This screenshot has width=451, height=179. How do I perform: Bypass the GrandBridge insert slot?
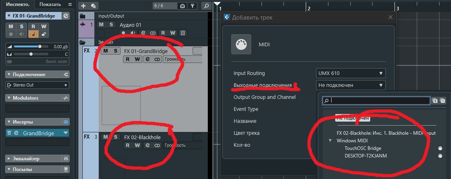(10, 133)
